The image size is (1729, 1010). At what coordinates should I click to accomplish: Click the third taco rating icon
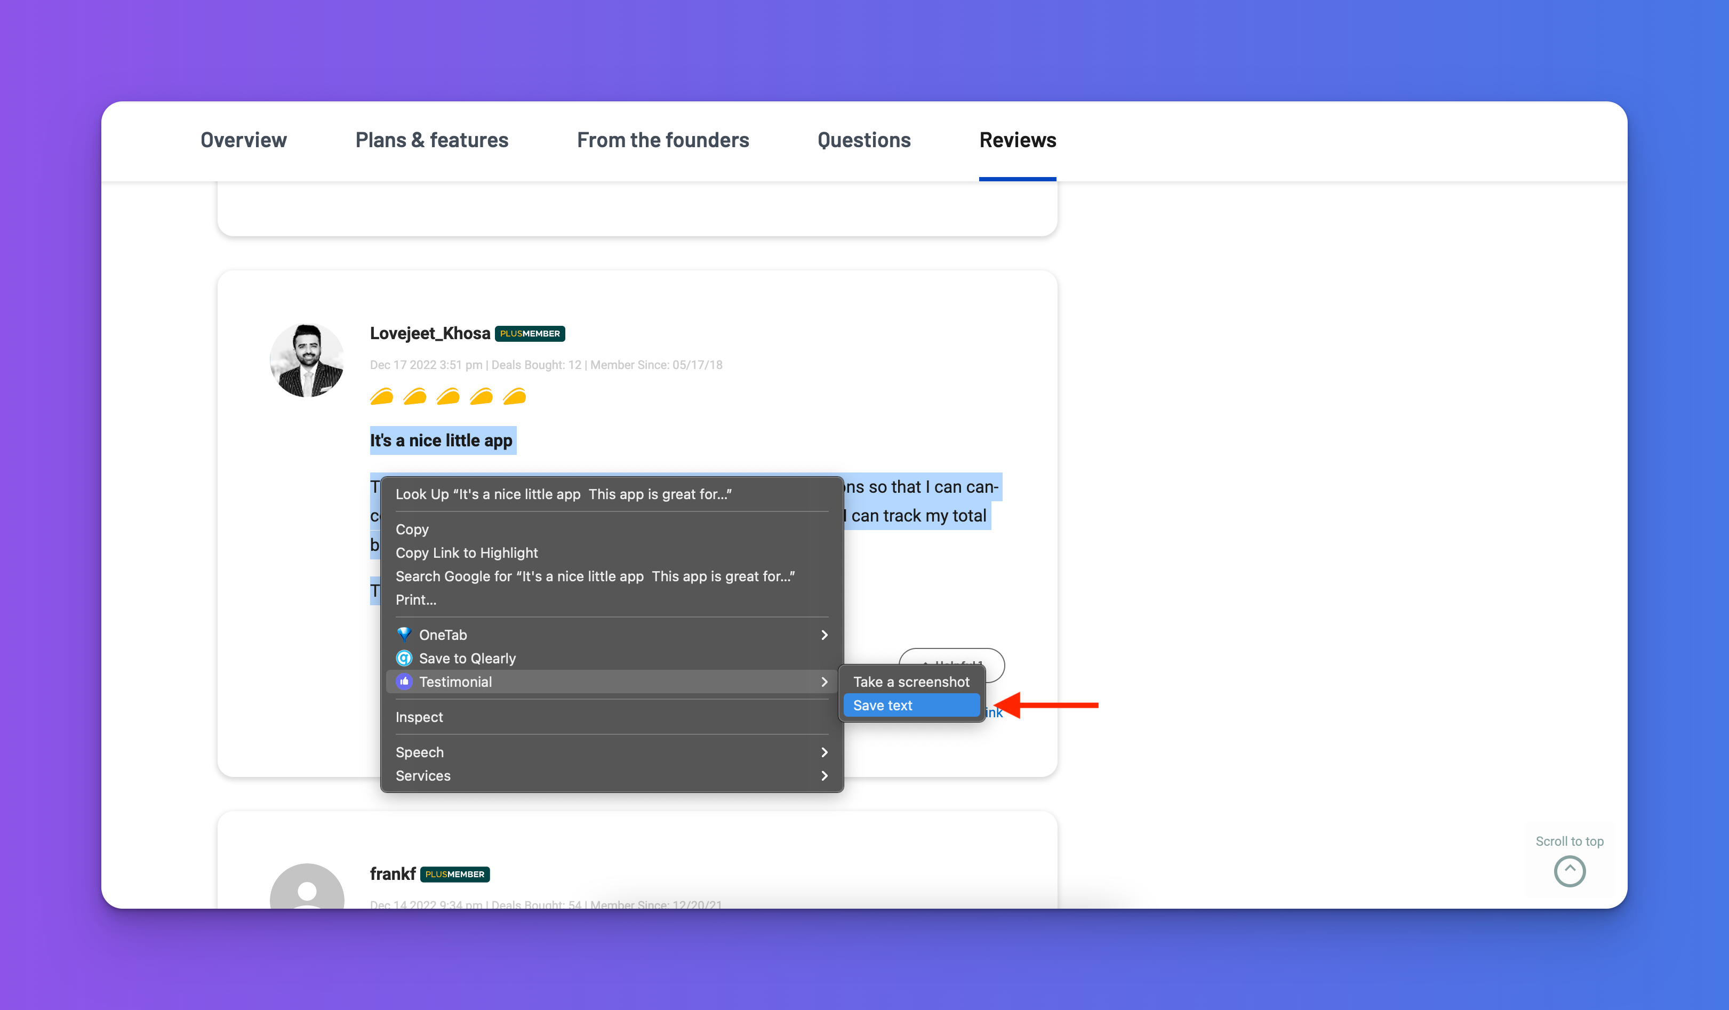pos(448,397)
